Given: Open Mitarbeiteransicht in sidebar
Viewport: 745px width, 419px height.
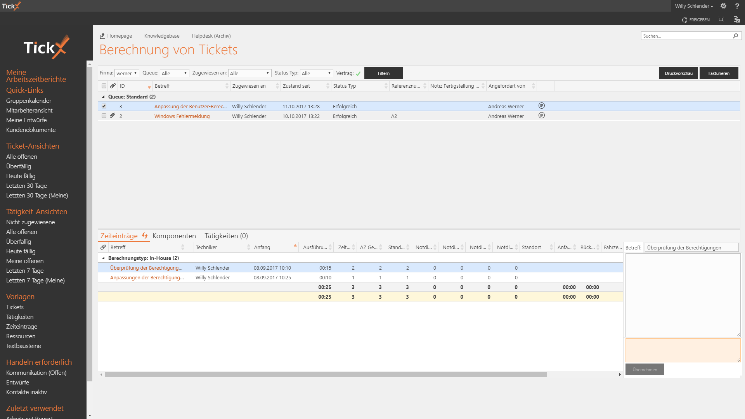Looking at the screenshot, I should click(29, 110).
